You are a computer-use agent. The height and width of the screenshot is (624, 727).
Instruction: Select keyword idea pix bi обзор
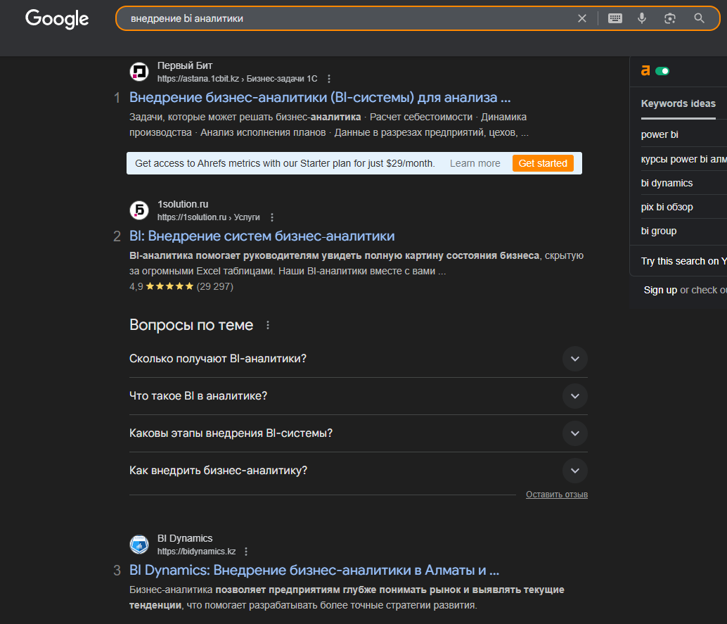pos(667,207)
